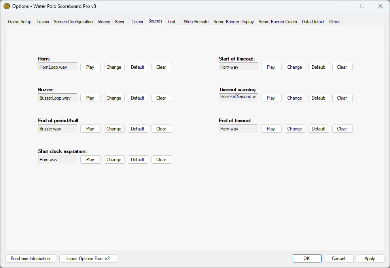The image size is (390, 268).
Task: Click the Timeout warning file name field
Action: [238, 97]
